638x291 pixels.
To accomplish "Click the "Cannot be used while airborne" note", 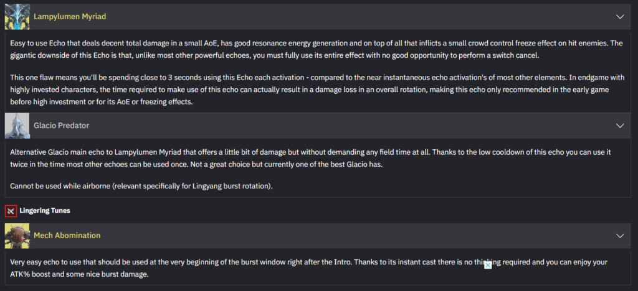I will coord(141,186).
